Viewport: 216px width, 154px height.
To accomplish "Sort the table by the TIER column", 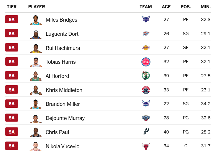I will tap(12, 7).
